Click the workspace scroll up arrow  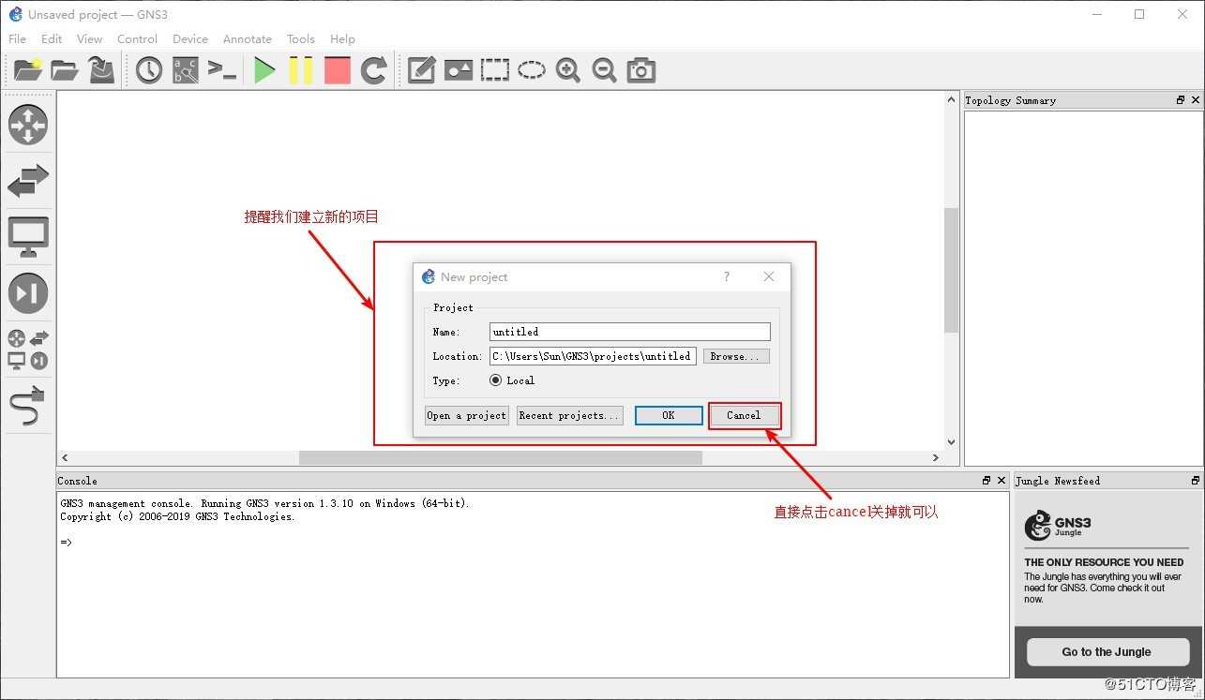[951, 98]
